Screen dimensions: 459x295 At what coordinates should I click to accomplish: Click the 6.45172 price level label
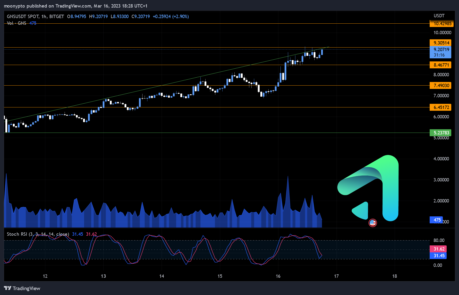point(440,107)
